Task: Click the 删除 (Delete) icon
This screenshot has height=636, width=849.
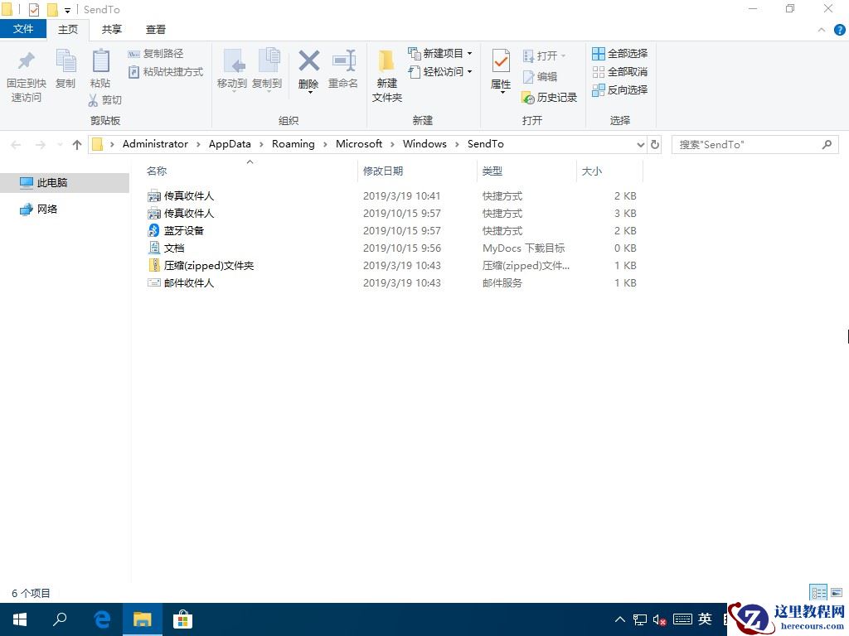Action: click(x=308, y=66)
